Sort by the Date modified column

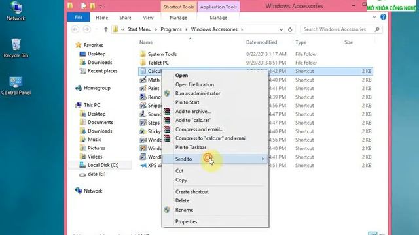pyautogui.click(x=262, y=42)
